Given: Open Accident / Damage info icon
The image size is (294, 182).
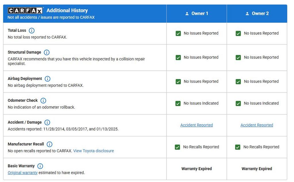Looking at the screenshot, I should [47, 122].
